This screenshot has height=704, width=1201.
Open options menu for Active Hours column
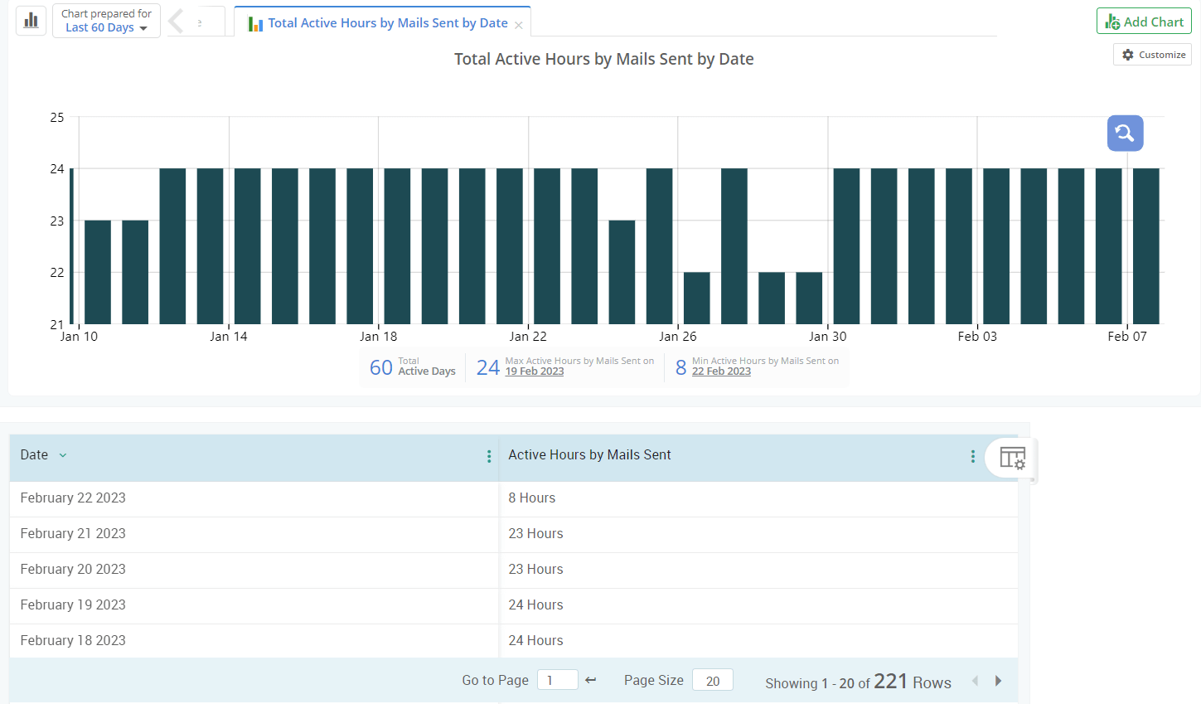[972, 456]
